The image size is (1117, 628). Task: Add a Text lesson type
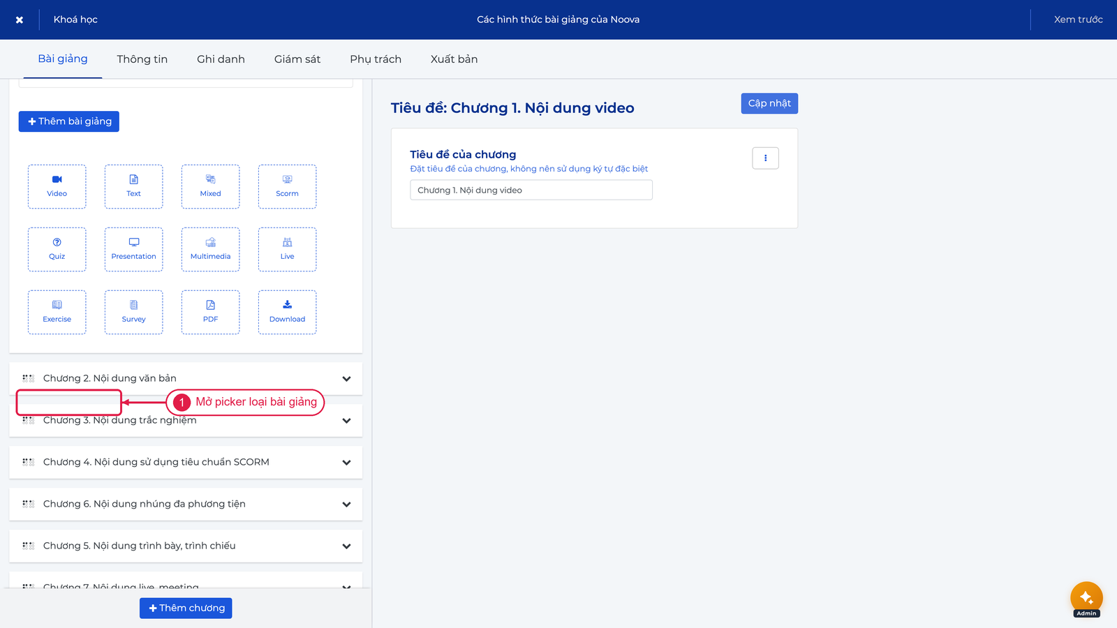pos(133,186)
